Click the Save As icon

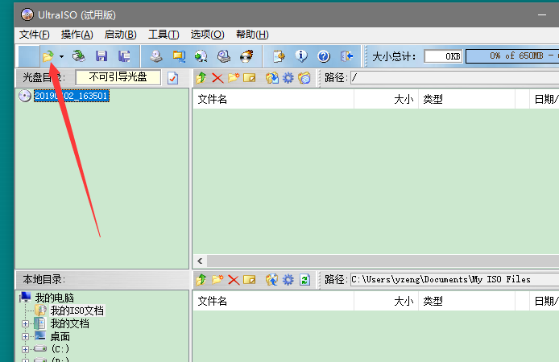tap(124, 56)
